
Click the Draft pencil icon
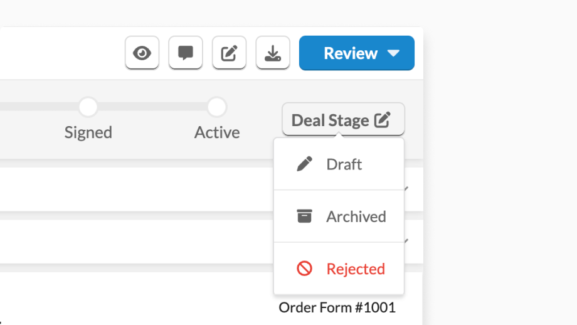coord(304,164)
